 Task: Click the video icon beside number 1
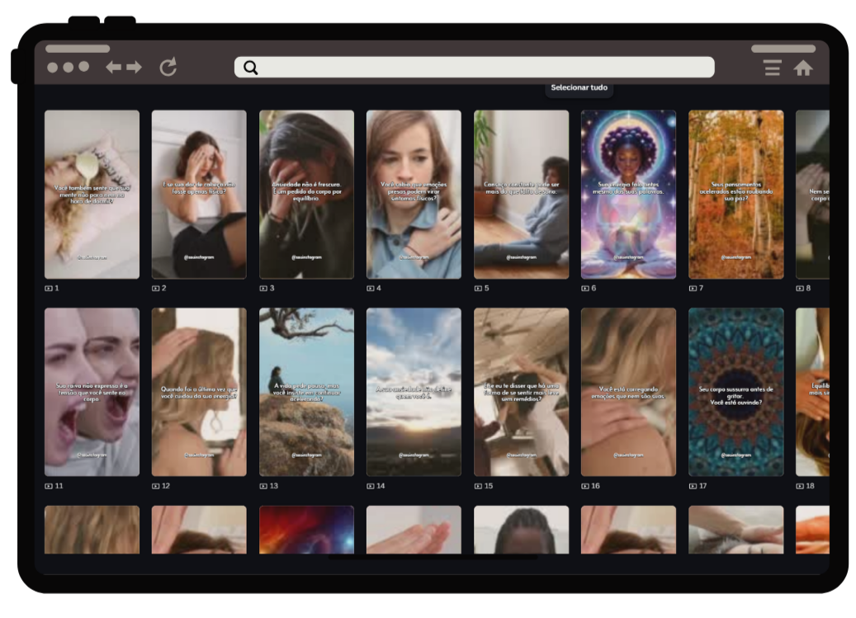49,288
